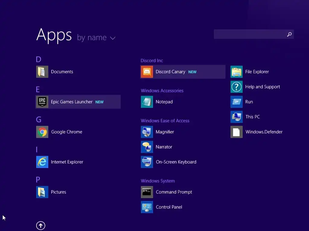Viewport: 309px width, 231px height.
Task: Start the Magnifier icon
Action: tap(147, 132)
